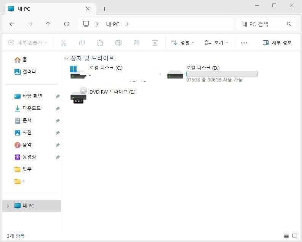Switch to large icons view in status bar
This screenshot has width=302, height=242.
(x=294, y=236)
